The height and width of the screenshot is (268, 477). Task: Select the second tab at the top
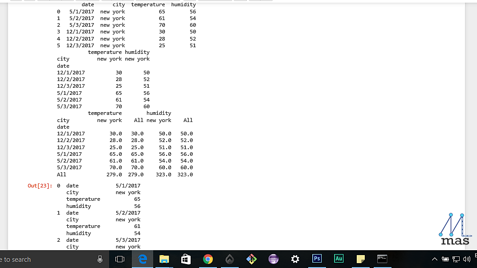point(29,1)
